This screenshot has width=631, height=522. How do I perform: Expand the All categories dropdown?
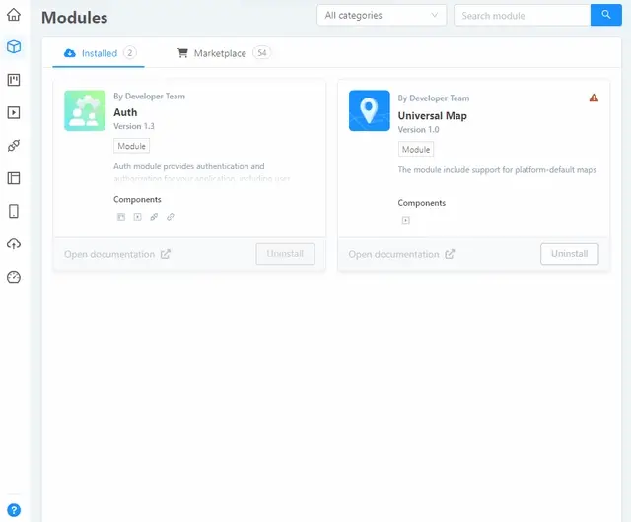tap(382, 16)
